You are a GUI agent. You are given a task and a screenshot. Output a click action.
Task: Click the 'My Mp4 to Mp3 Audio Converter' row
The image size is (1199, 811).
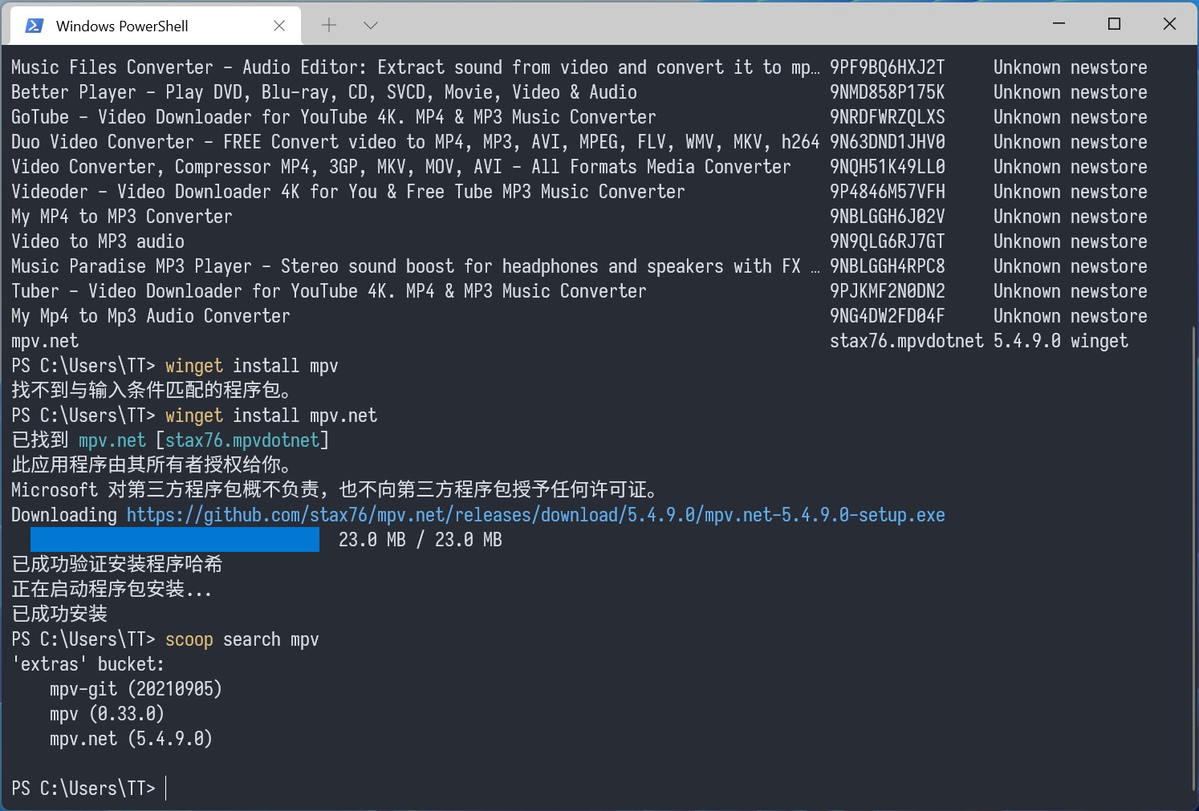579,316
